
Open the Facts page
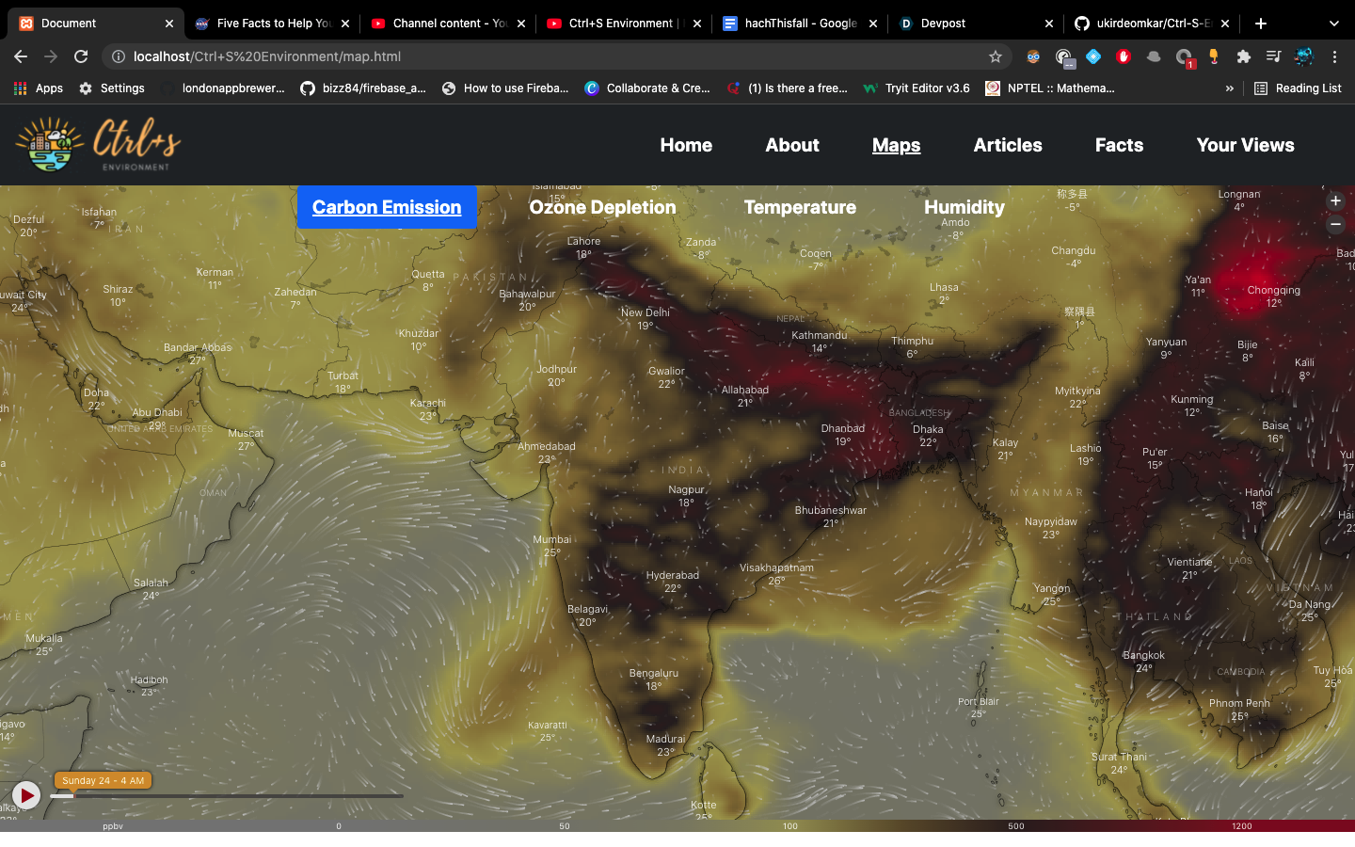coord(1119,145)
